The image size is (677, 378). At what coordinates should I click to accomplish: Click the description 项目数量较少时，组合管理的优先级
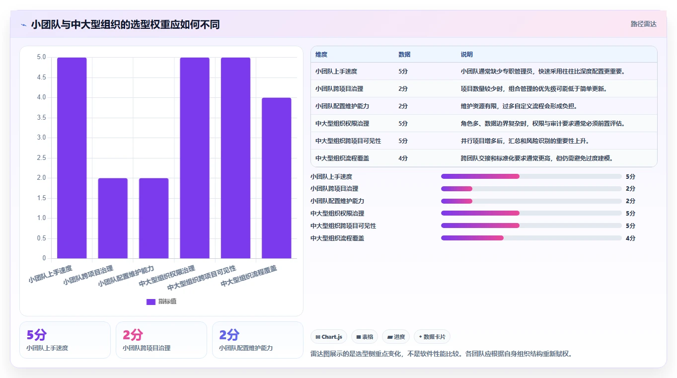pyautogui.click(x=534, y=88)
